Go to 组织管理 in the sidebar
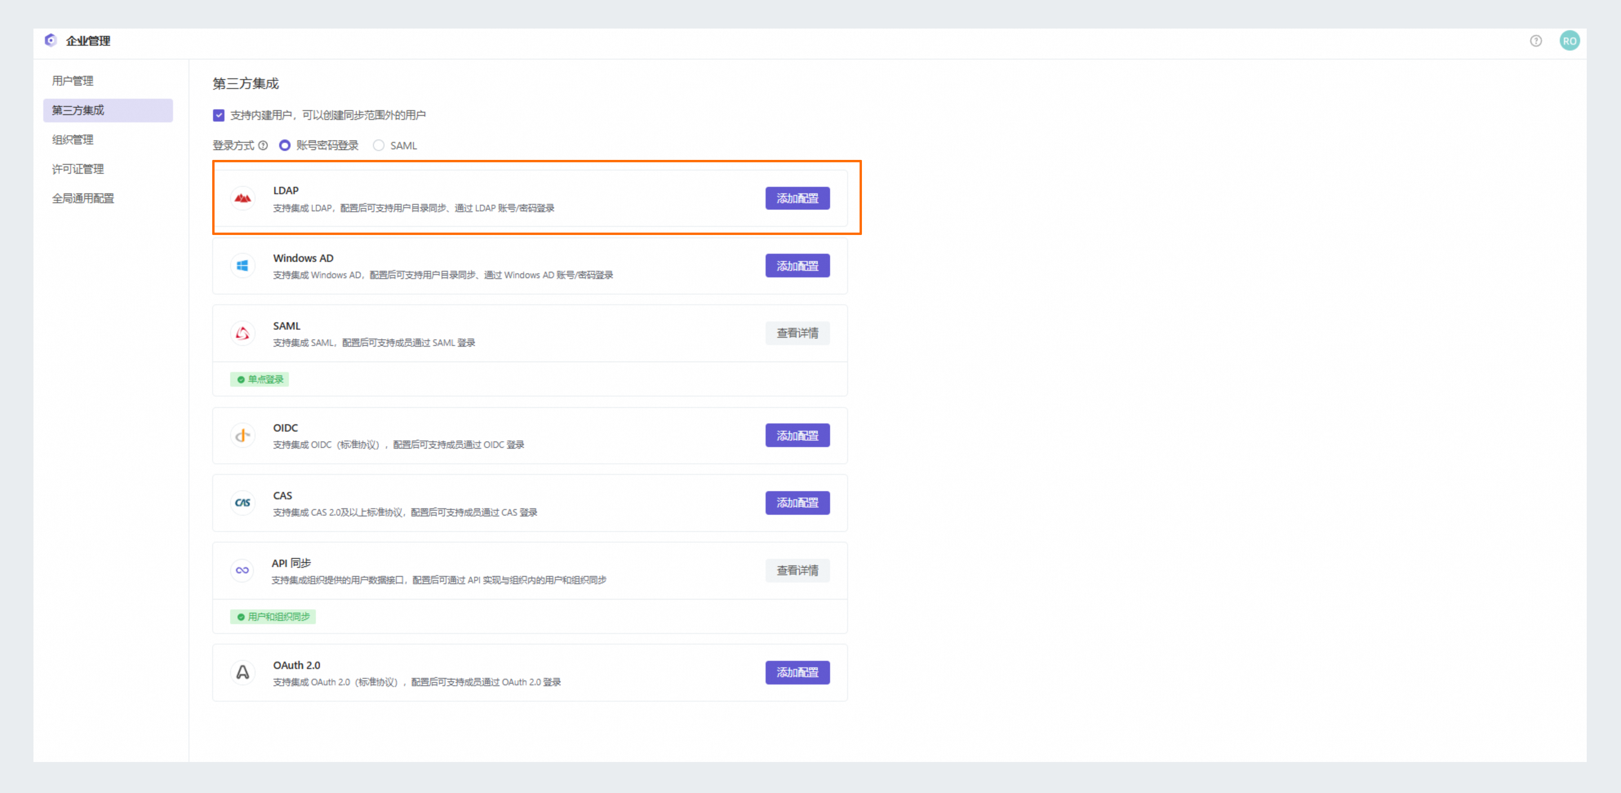This screenshot has height=793, width=1621. (x=108, y=140)
